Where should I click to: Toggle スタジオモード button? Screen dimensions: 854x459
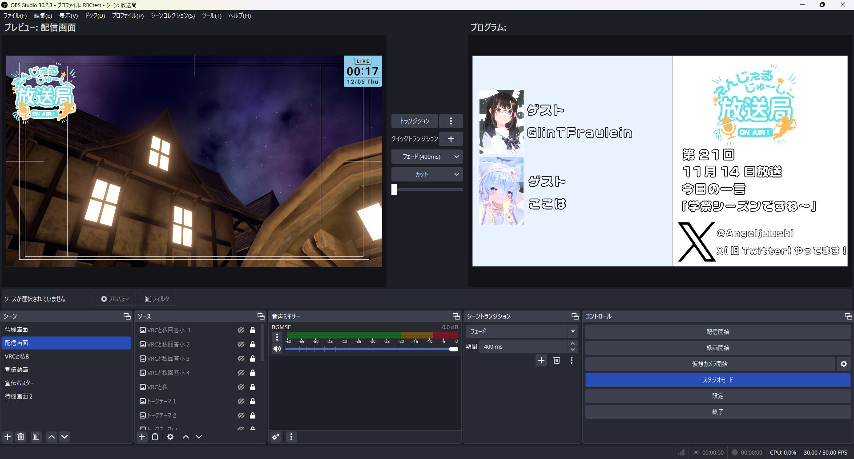(718, 380)
